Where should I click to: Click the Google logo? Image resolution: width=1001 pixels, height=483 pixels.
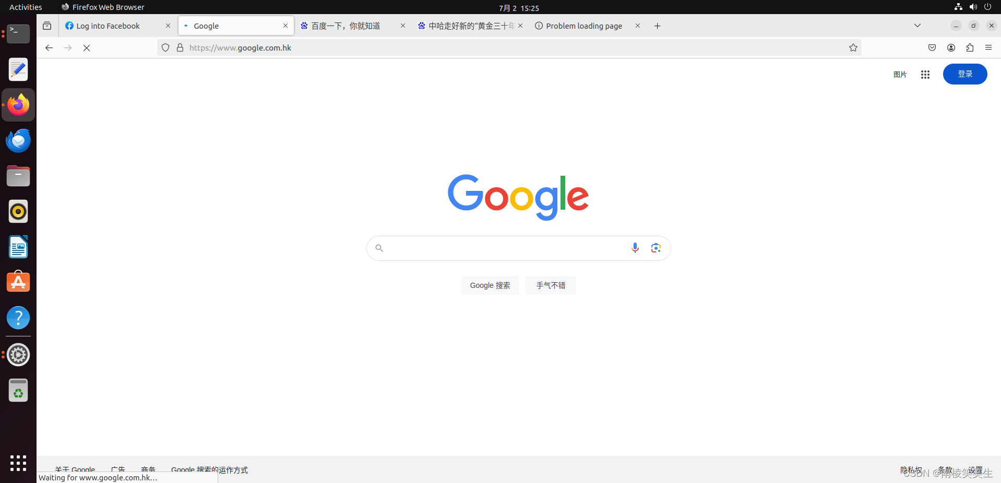point(518,197)
